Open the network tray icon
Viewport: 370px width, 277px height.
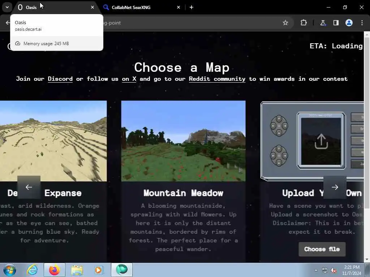325,271
